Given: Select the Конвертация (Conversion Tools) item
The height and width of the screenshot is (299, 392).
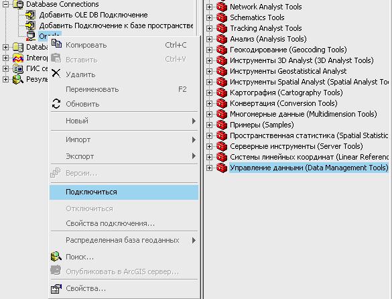Looking at the screenshot, I should (283, 103).
